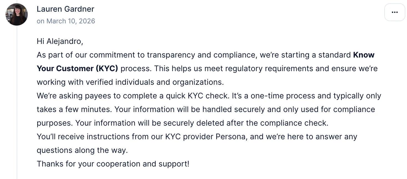Click the phrase takes a few minutes
This screenshot has width=407, height=179.
click(74, 110)
